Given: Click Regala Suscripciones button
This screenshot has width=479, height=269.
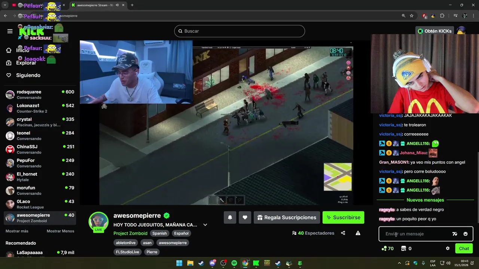Looking at the screenshot, I should tap(287, 217).
